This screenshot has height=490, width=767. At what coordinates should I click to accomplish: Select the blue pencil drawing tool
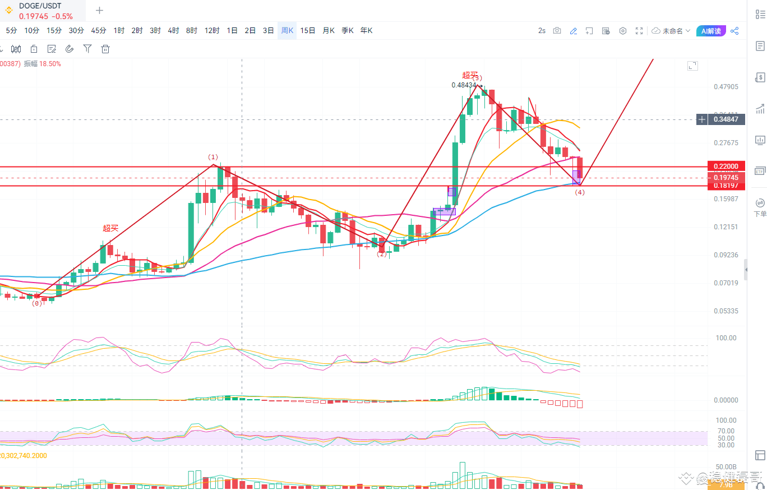click(573, 31)
